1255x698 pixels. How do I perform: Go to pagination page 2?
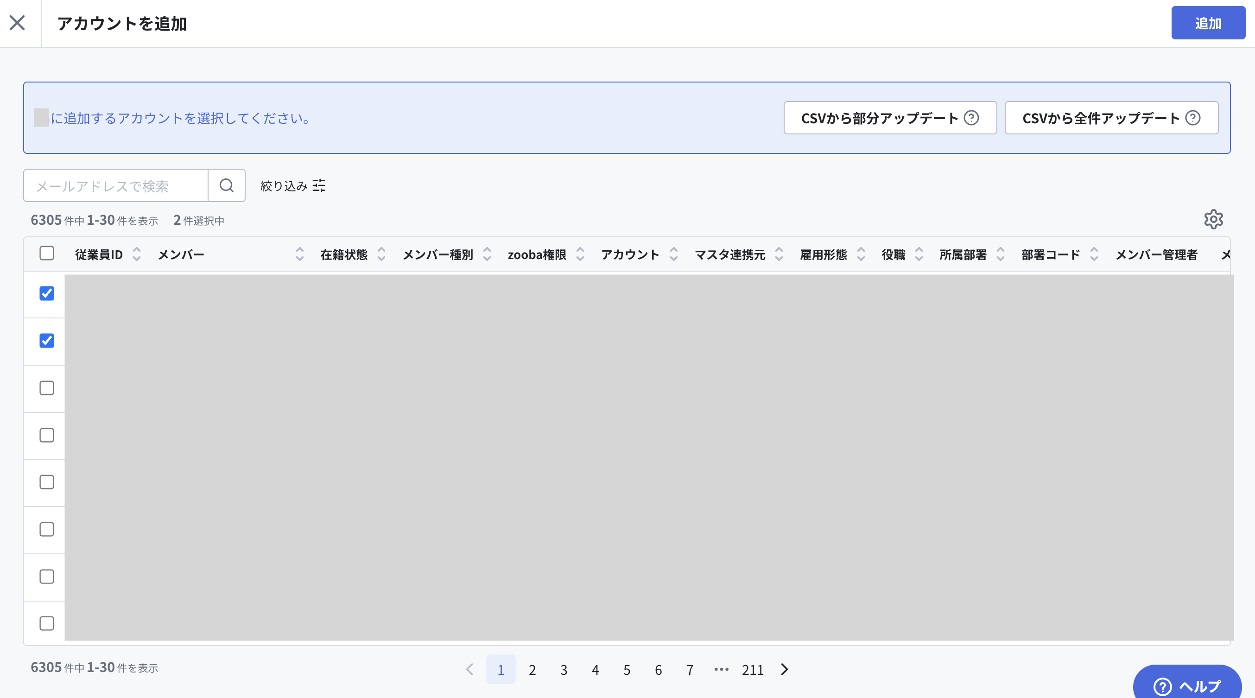pyautogui.click(x=532, y=670)
